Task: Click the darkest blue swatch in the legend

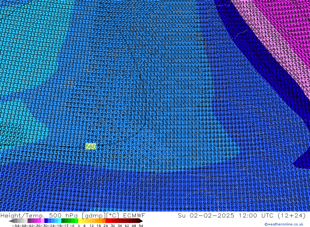Action: (46, 221)
